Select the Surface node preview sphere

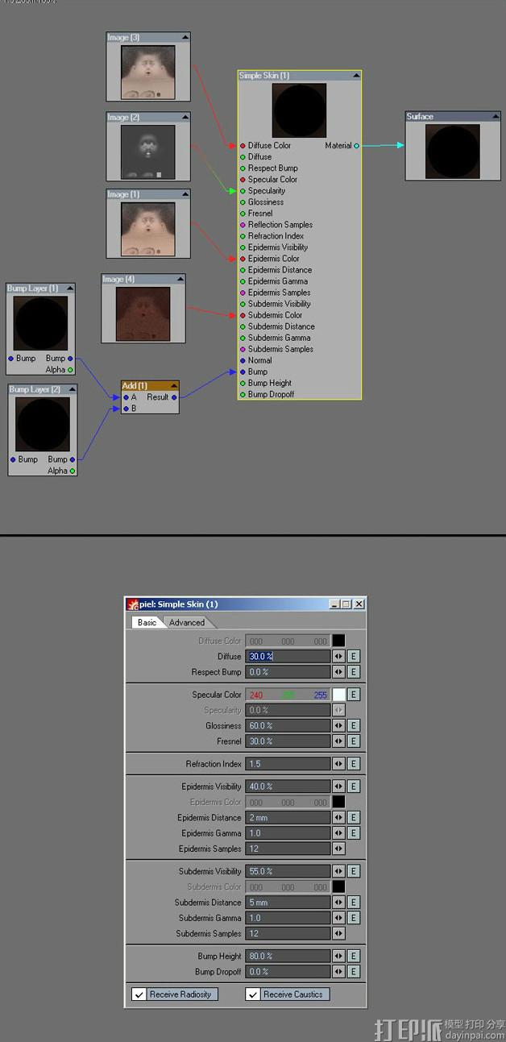tap(453, 152)
